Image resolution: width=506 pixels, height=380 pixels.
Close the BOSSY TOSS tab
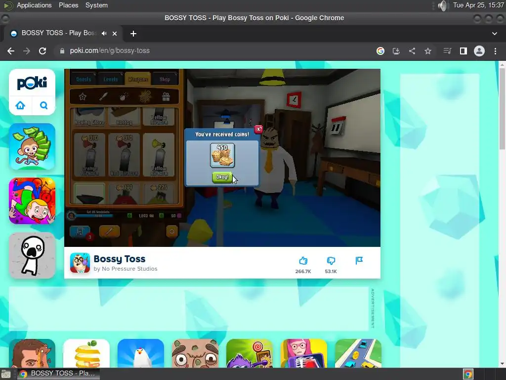[x=114, y=33]
